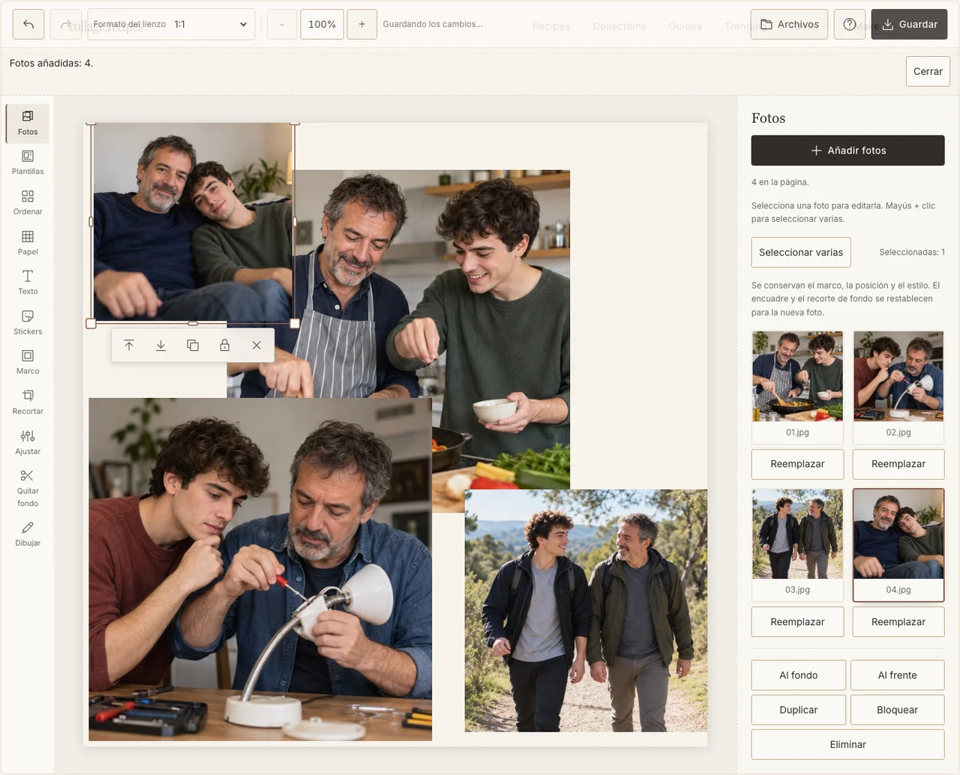The image size is (960, 775).
Task: Click the Al frente button
Action: (898, 675)
